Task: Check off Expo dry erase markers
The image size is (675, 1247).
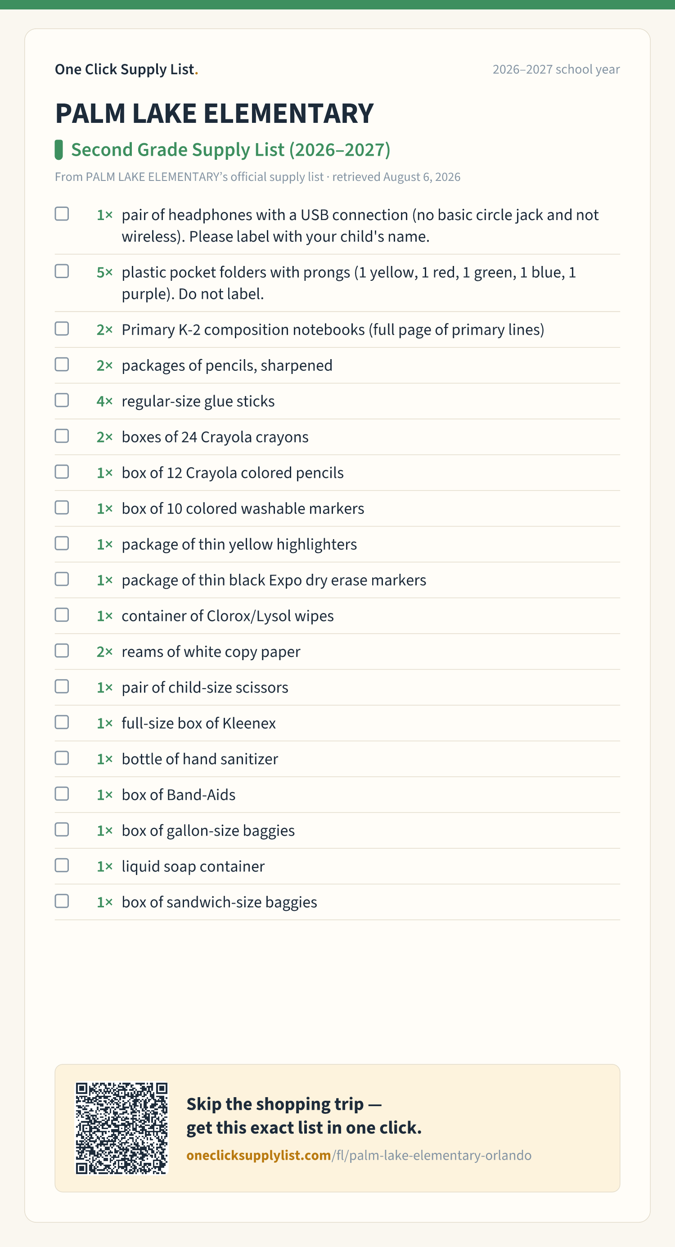Action: 62,579
